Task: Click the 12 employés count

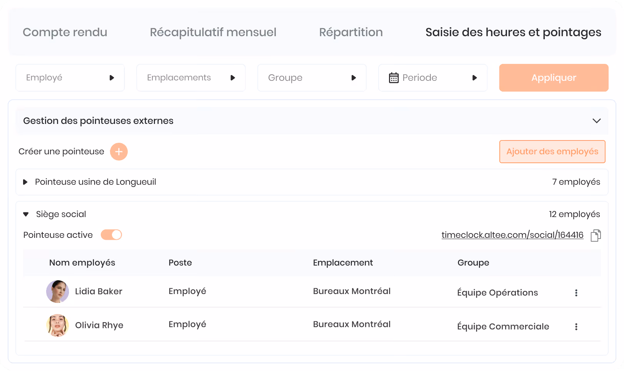Action: pos(574,214)
